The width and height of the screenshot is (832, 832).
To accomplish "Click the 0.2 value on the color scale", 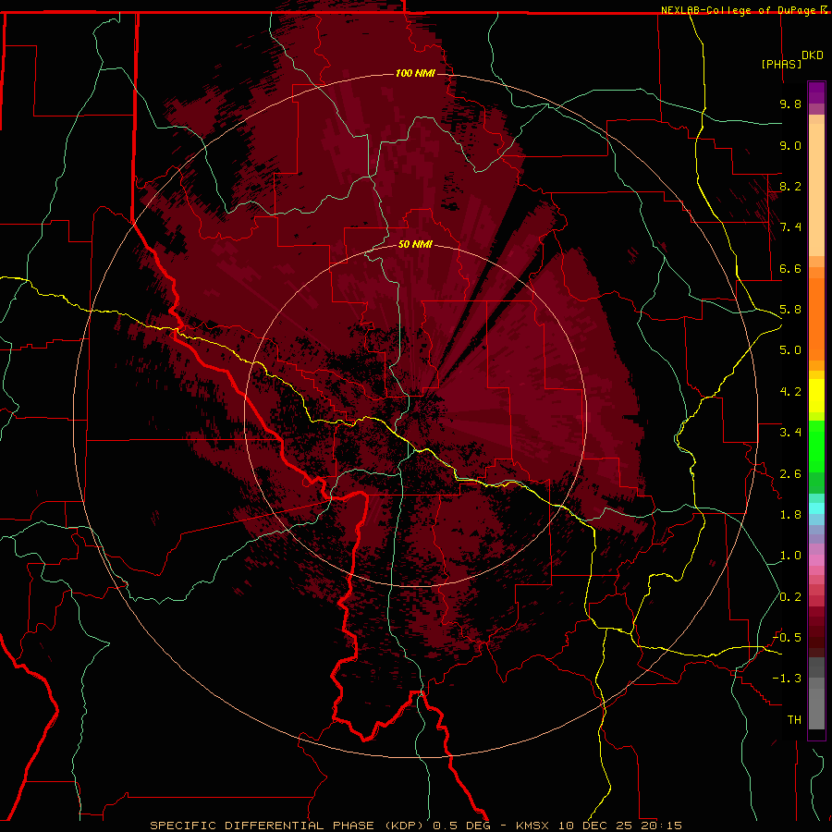I will (790, 597).
